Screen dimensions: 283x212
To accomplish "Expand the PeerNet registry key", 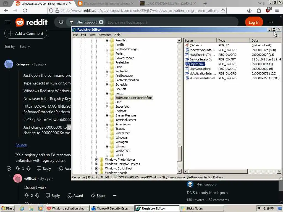I will tap(107, 40).
